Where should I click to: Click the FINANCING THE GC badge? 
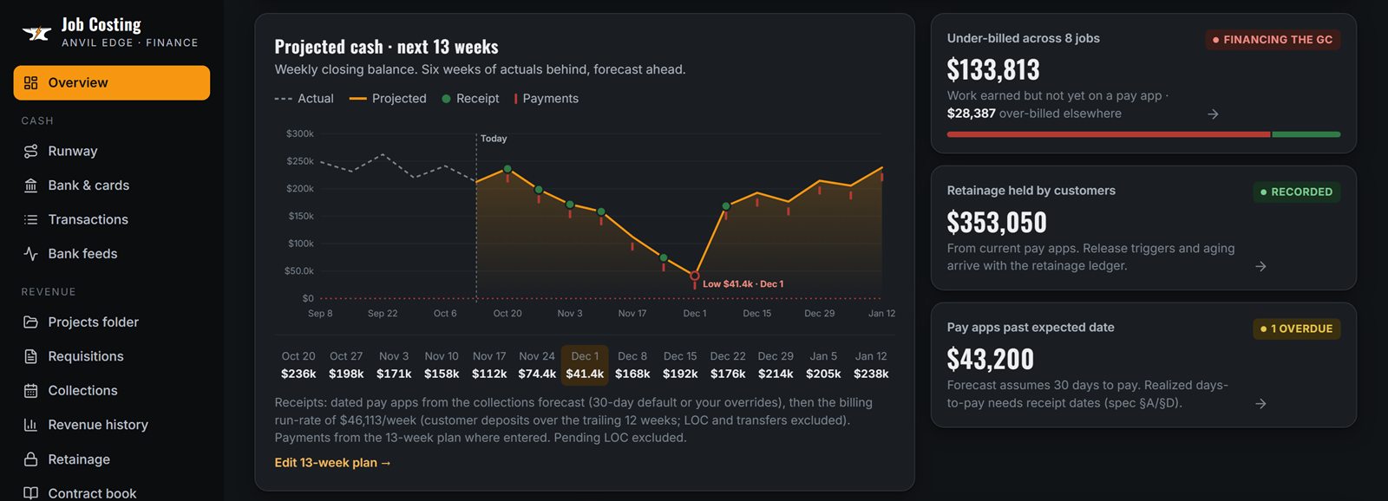point(1273,40)
